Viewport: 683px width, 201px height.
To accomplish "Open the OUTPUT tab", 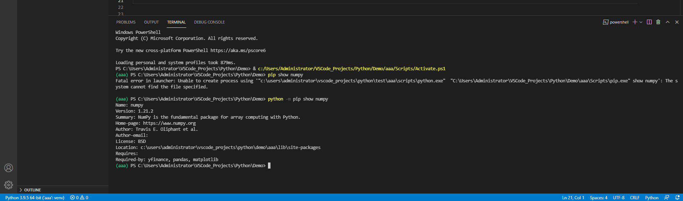I will coord(151,22).
